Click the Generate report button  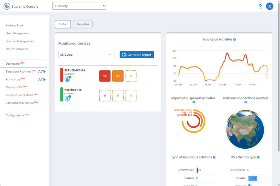(137, 55)
